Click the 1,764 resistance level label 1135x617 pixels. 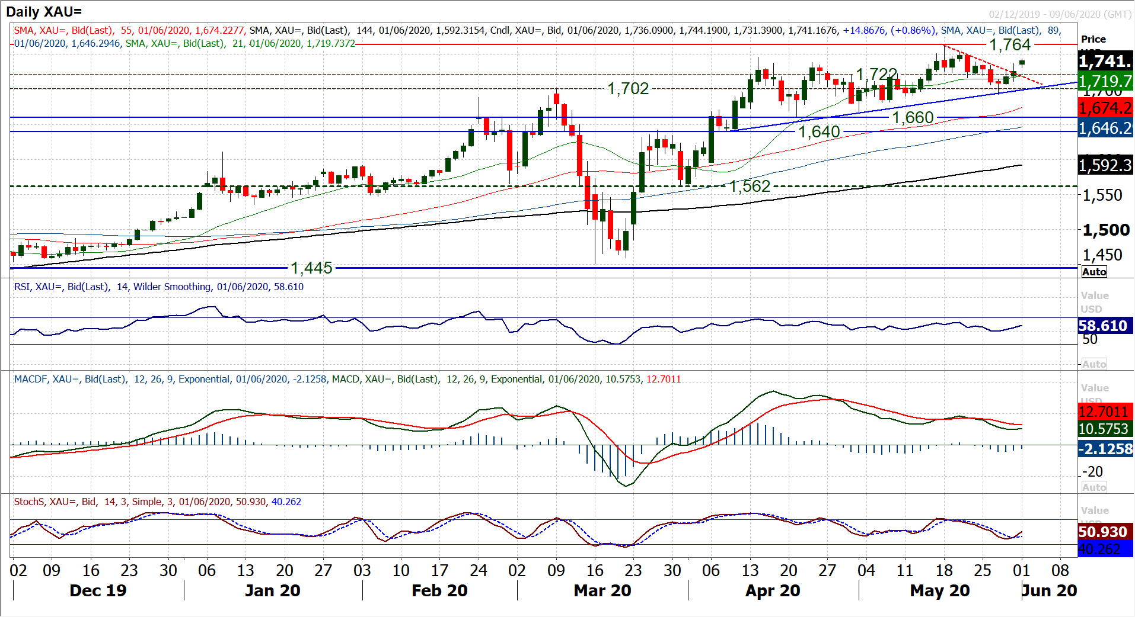pos(1010,45)
